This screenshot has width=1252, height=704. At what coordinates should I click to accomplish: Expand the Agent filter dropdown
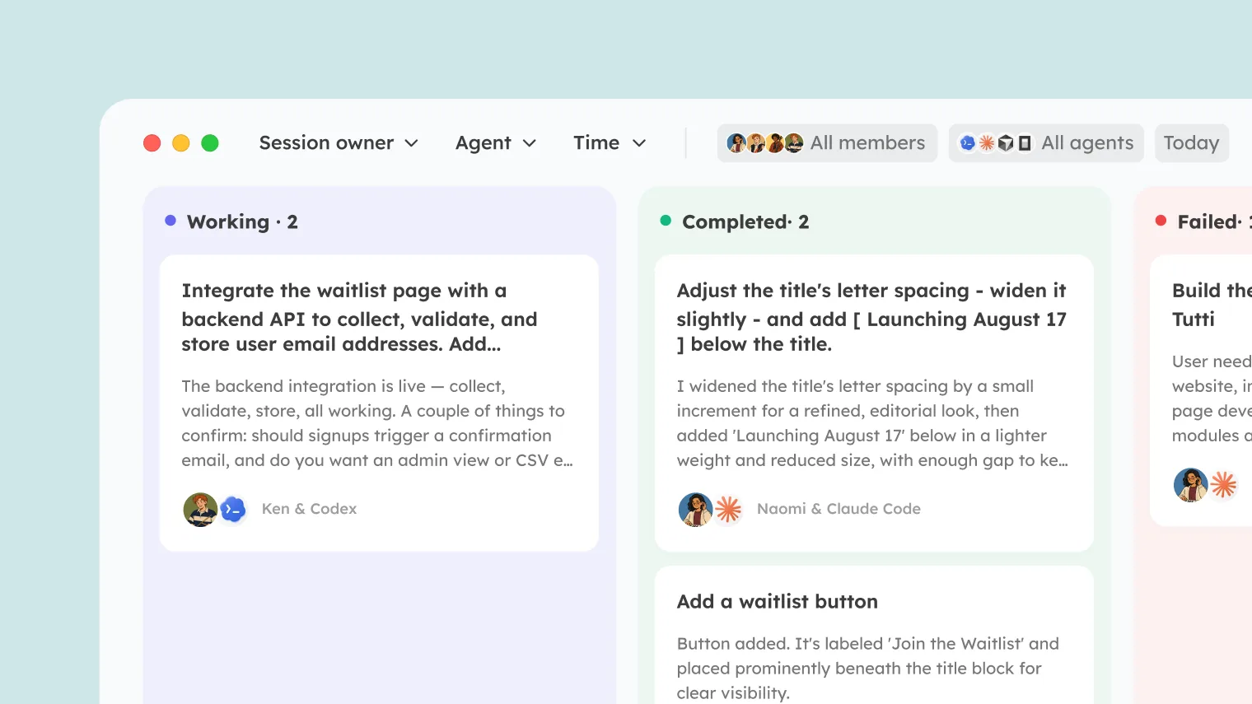pyautogui.click(x=496, y=143)
